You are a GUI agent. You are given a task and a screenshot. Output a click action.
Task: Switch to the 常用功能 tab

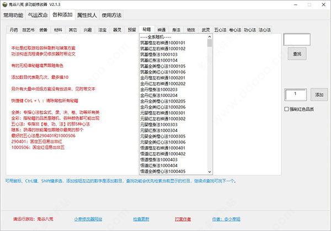pyautogui.click(x=13, y=16)
